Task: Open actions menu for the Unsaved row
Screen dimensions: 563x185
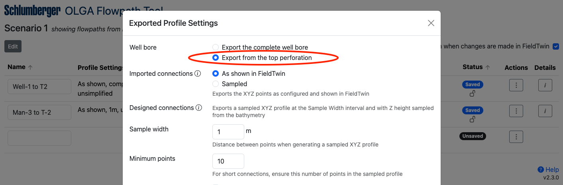Action: (516, 137)
